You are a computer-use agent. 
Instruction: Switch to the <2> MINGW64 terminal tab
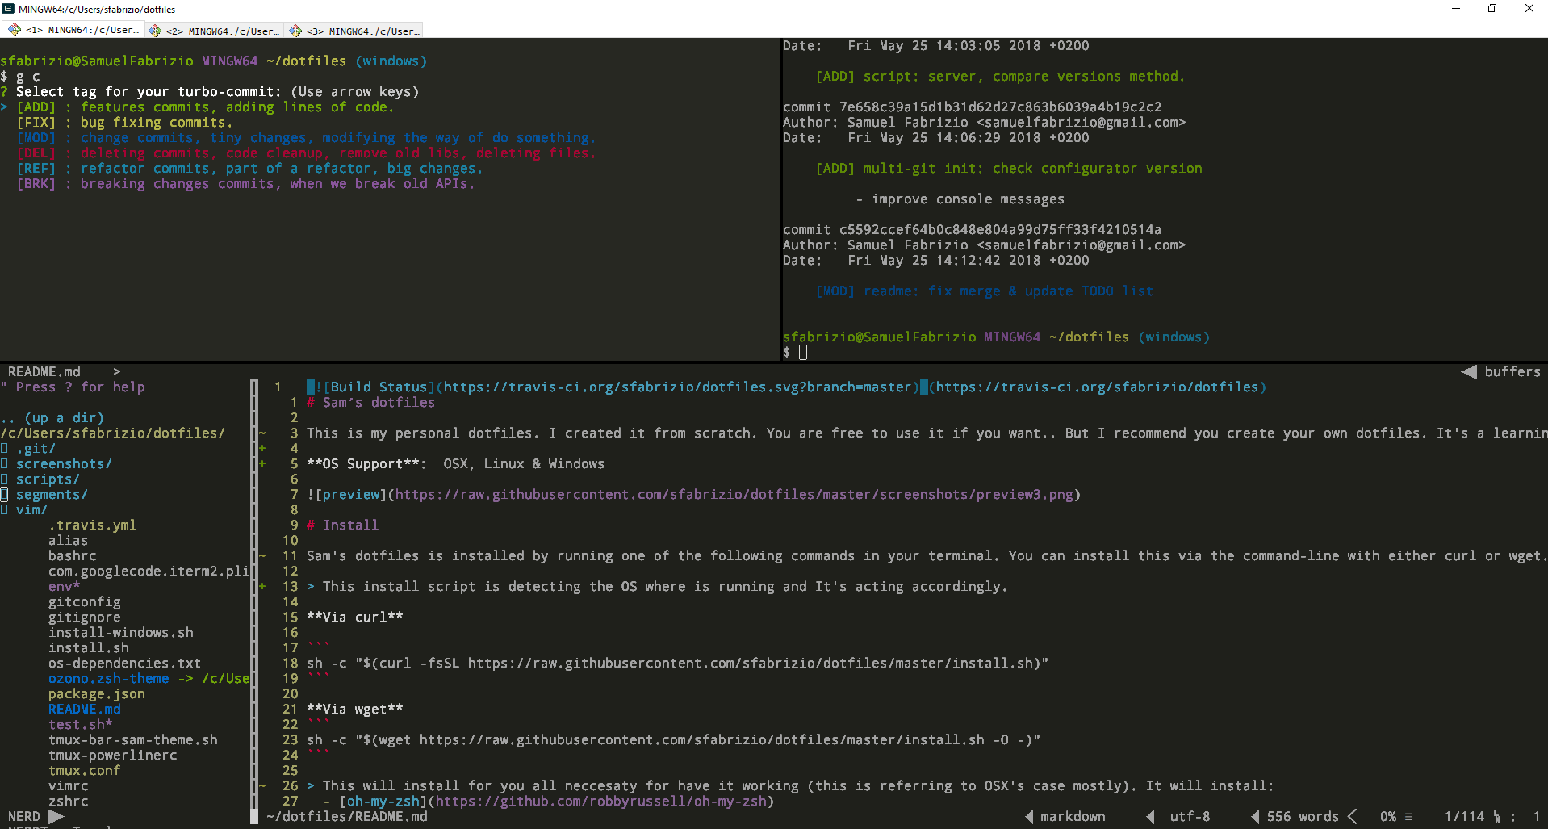pyautogui.click(x=214, y=31)
